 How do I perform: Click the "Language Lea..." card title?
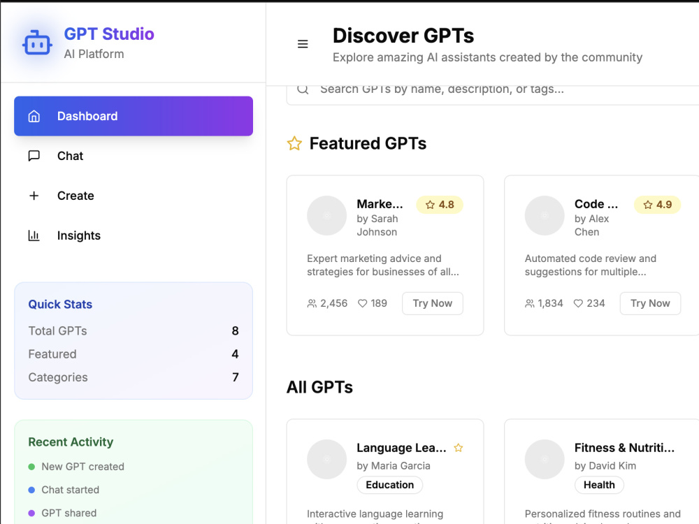[x=401, y=448]
